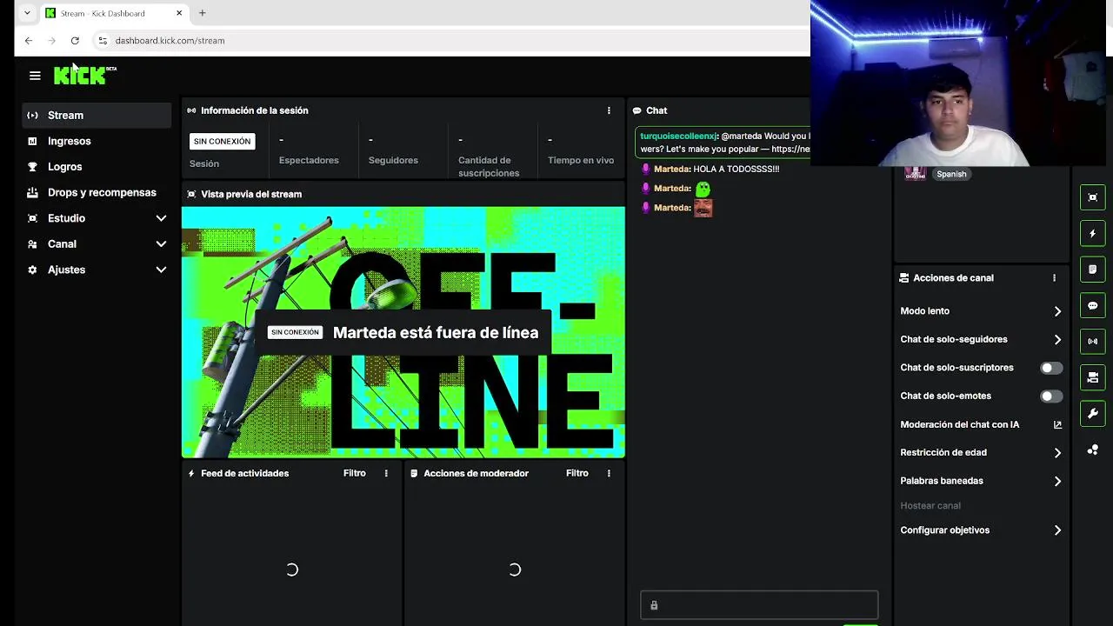Expand the Estudio section chevron

pos(161,218)
